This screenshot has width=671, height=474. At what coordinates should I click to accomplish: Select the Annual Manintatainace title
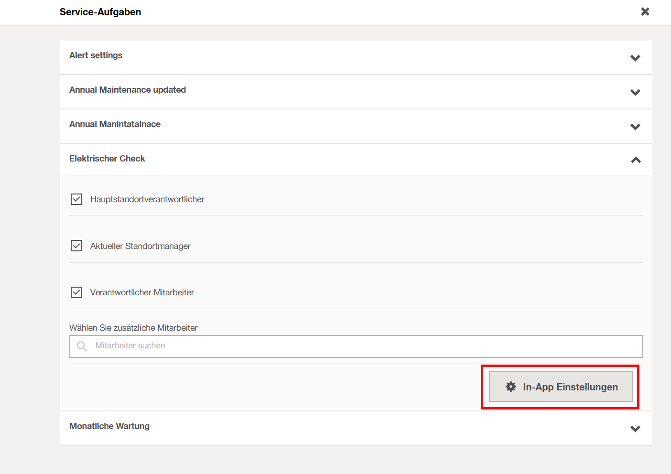point(115,124)
